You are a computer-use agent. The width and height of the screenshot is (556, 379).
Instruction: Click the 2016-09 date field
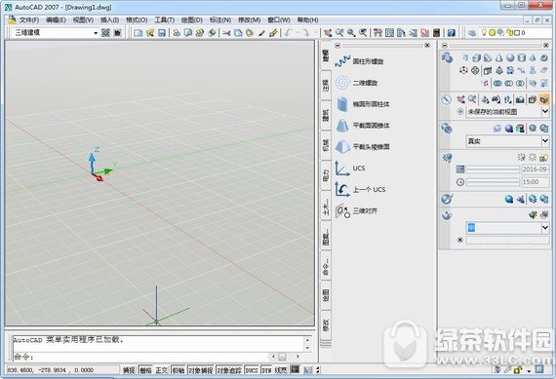pos(536,170)
